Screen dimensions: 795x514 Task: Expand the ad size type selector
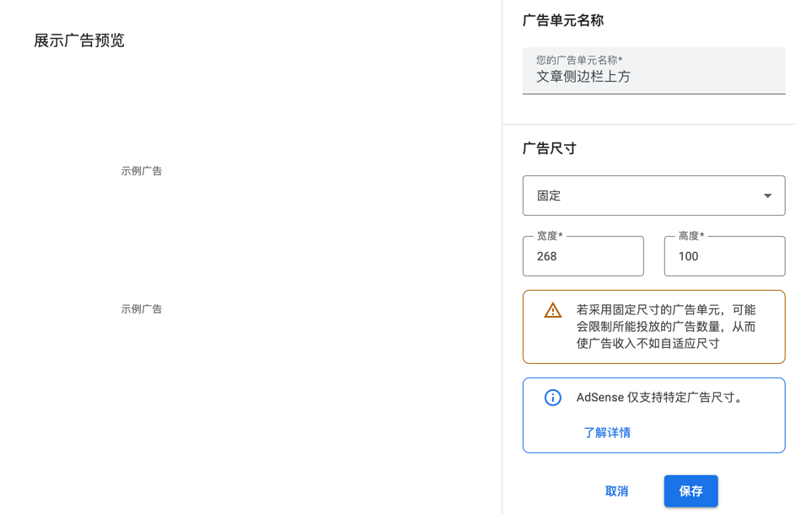point(653,195)
